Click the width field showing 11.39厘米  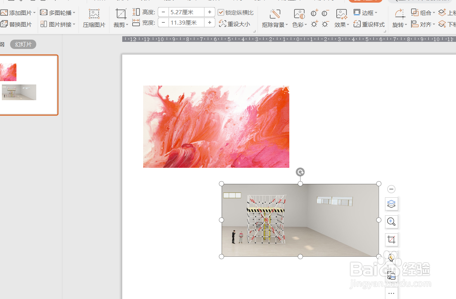[x=186, y=23]
